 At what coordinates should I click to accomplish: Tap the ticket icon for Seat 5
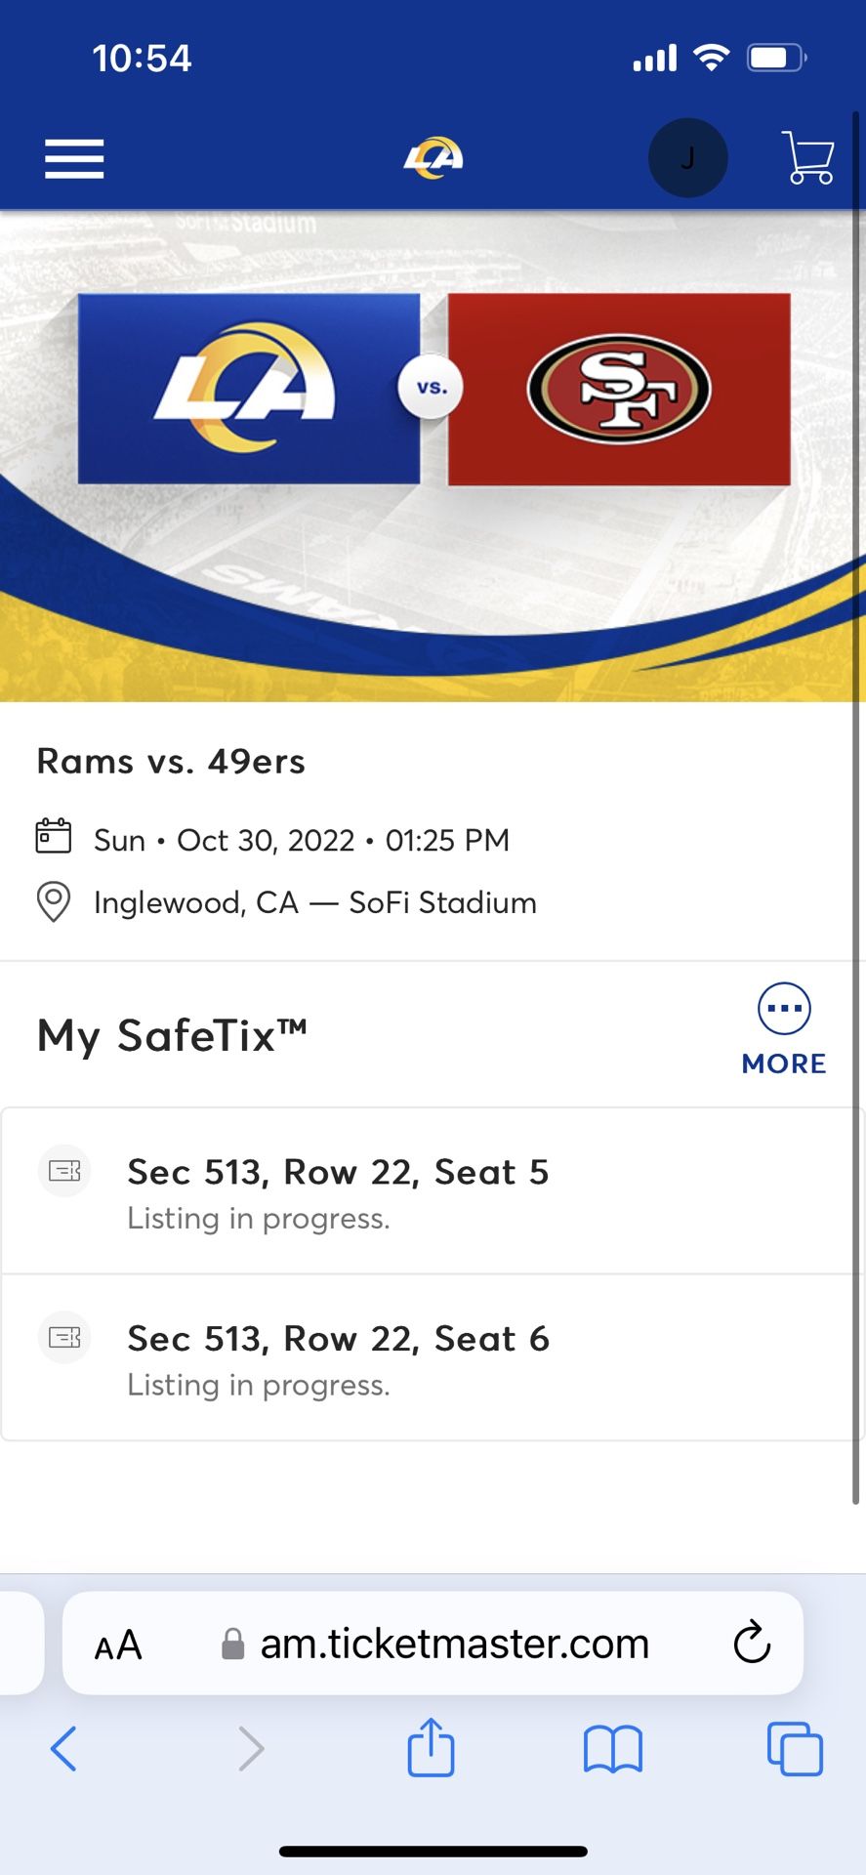click(x=64, y=1171)
